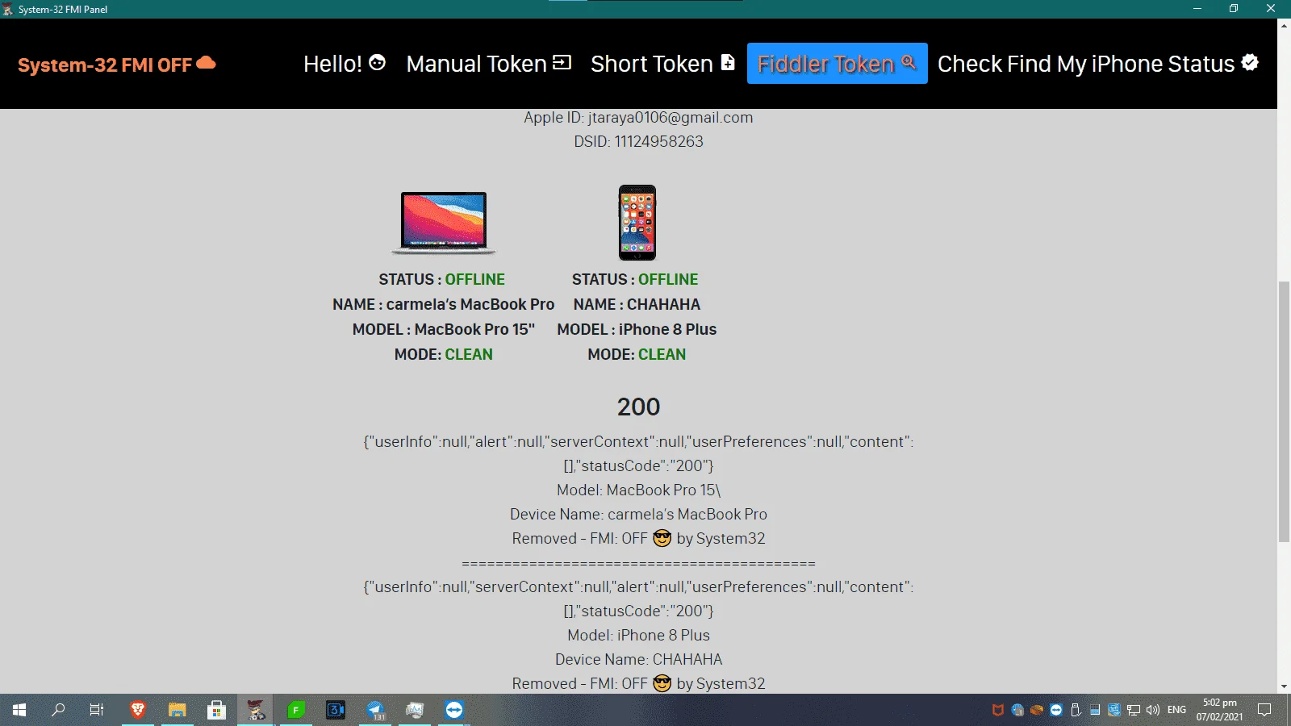
Task: Select NAME : CHAHAHA text
Action: 637,304
